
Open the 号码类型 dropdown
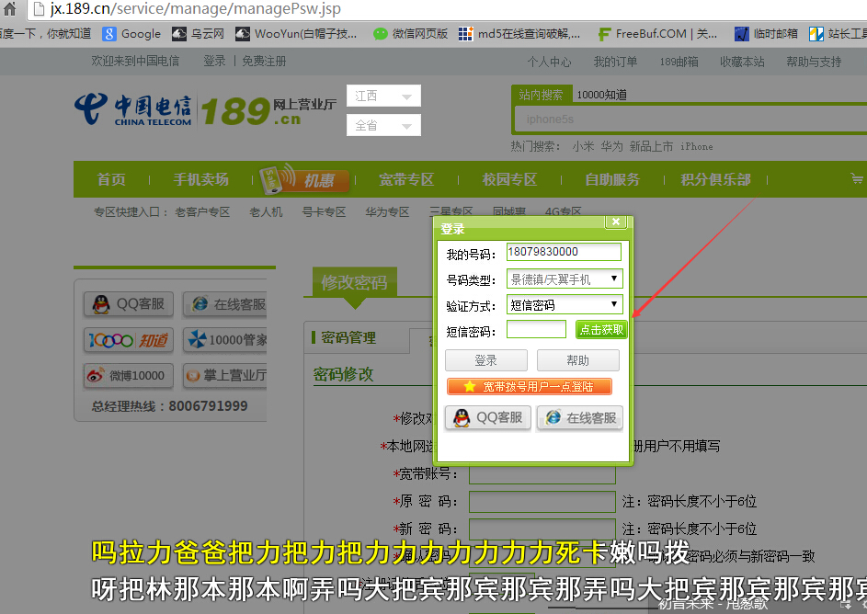pos(565,279)
